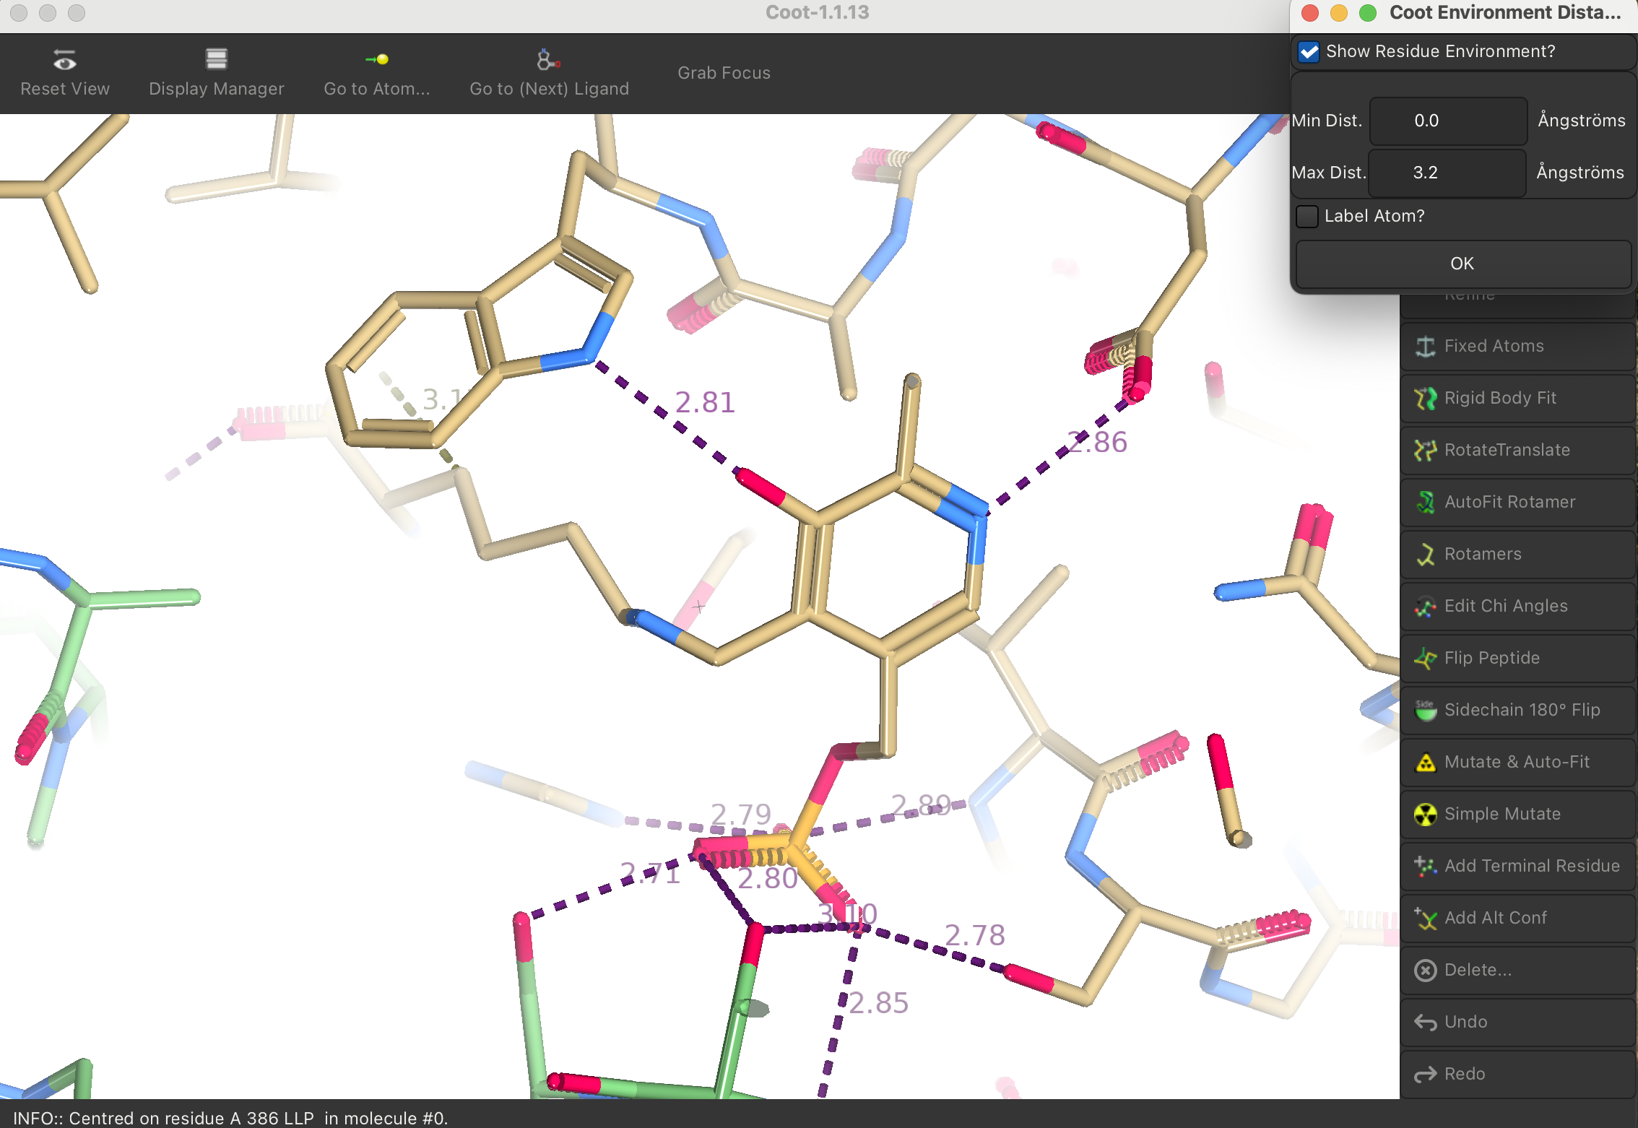Image resolution: width=1638 pixels, height=1128 pixels.
Task: Click the Min Dist. input field
Action: (1447, 121)
